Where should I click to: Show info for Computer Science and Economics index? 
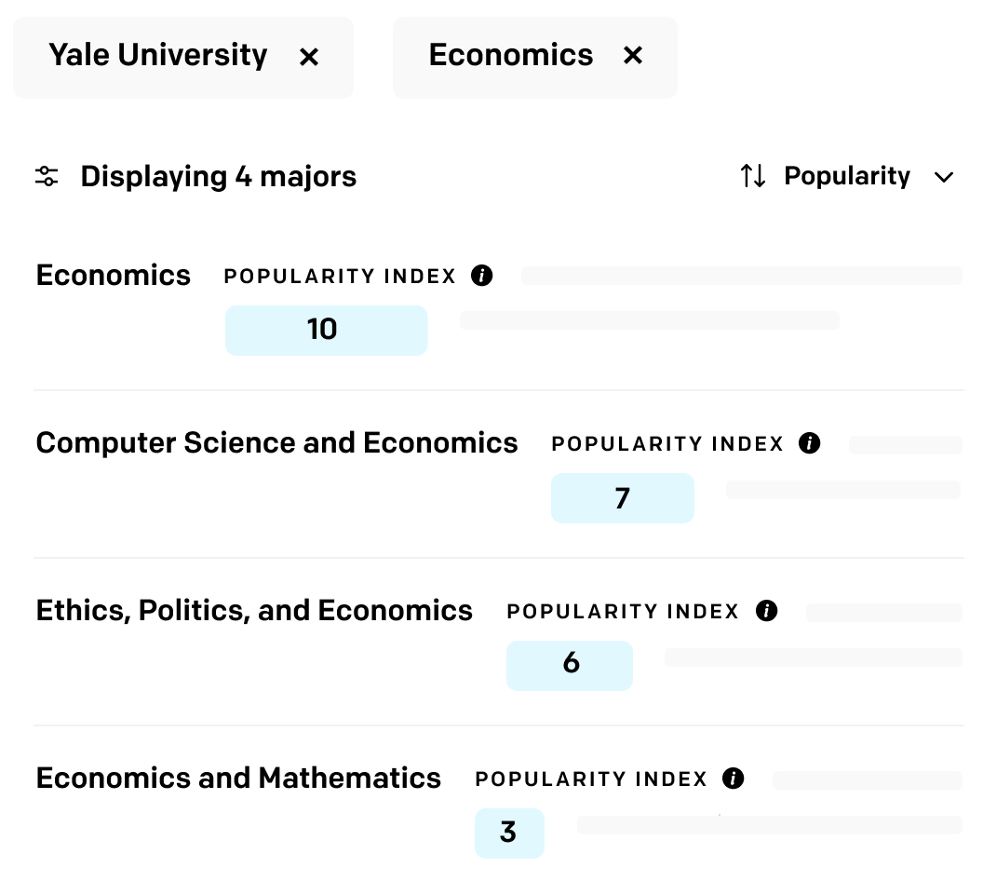pos(809,443)
